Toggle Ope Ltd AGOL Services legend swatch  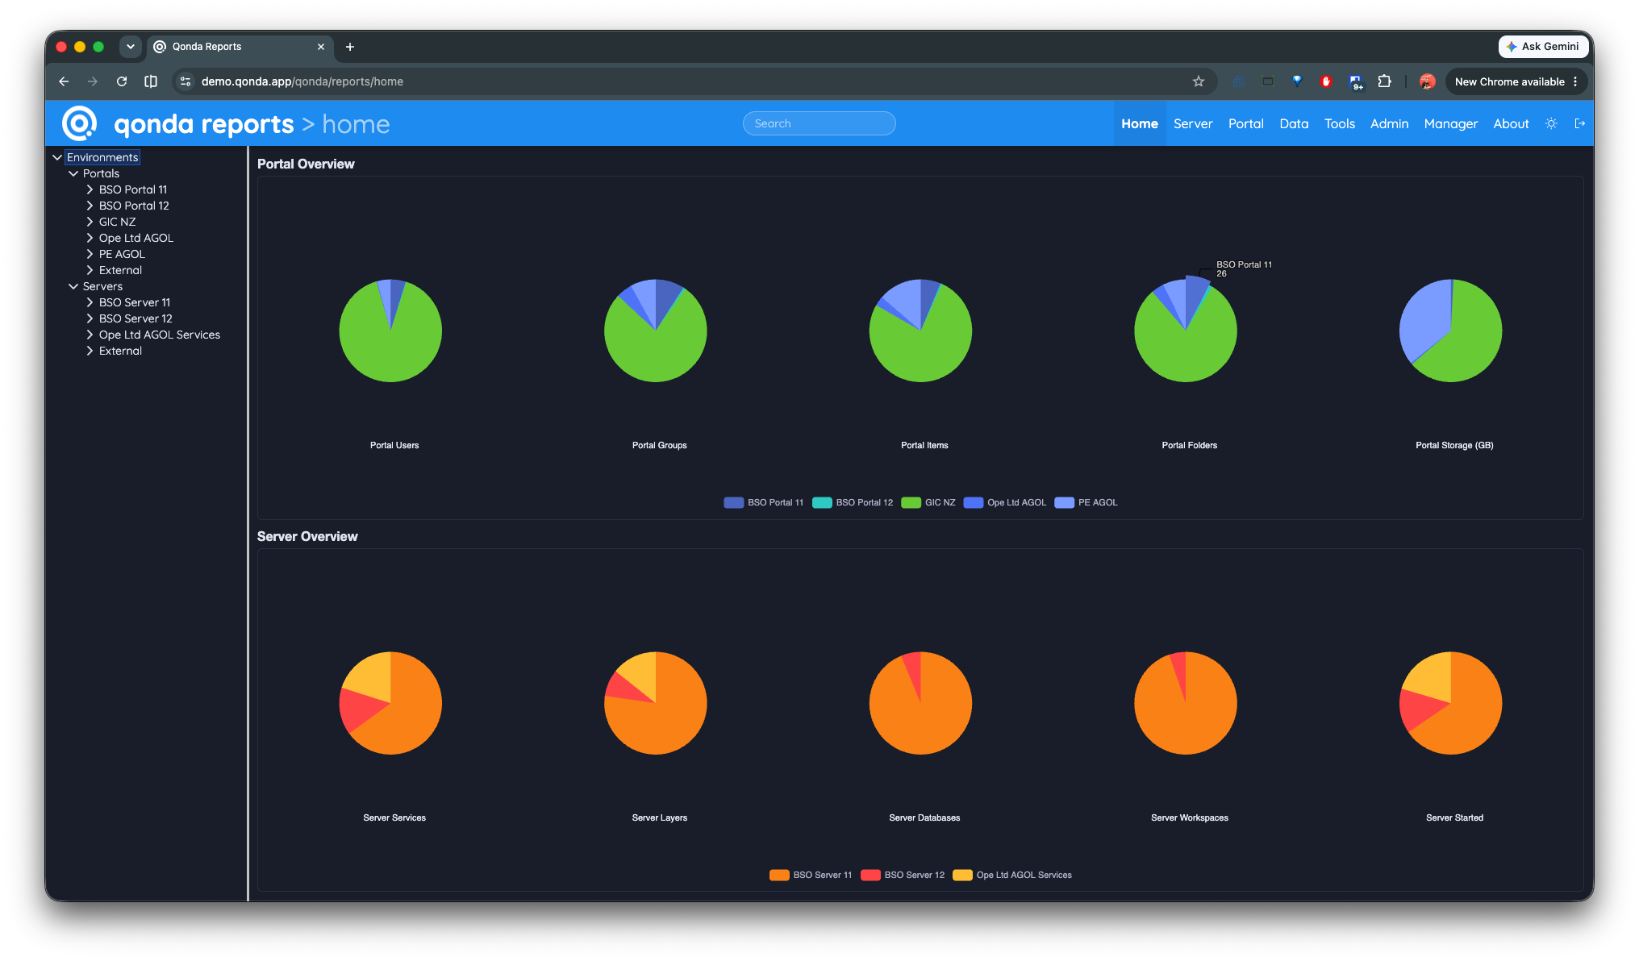(962, 875)
